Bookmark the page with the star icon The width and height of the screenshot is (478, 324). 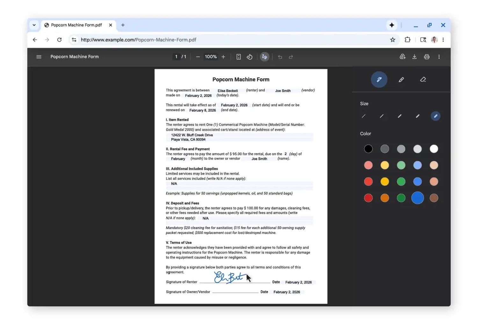[393, 39]
